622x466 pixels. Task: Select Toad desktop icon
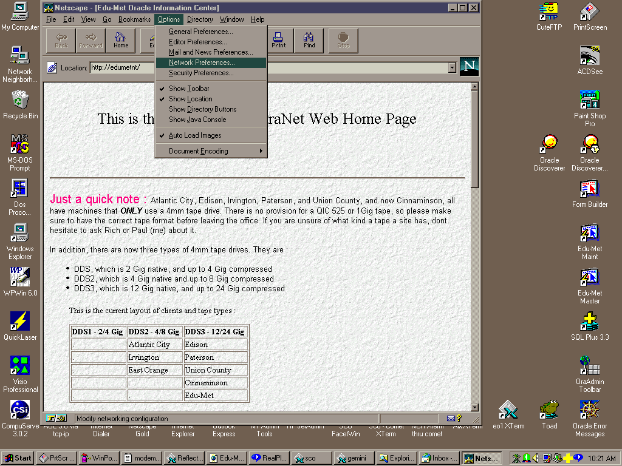tap(549, 415)
